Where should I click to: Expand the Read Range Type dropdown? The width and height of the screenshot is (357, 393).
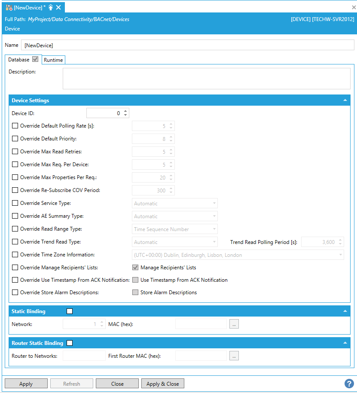174,229
